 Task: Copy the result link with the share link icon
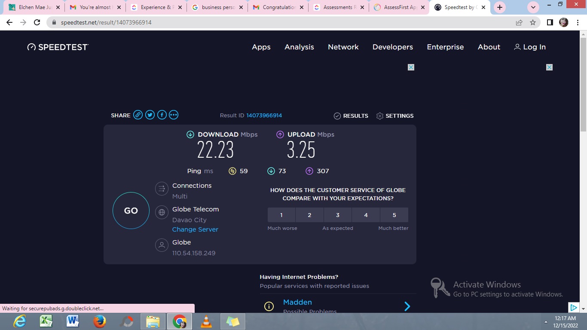[138, 115]
